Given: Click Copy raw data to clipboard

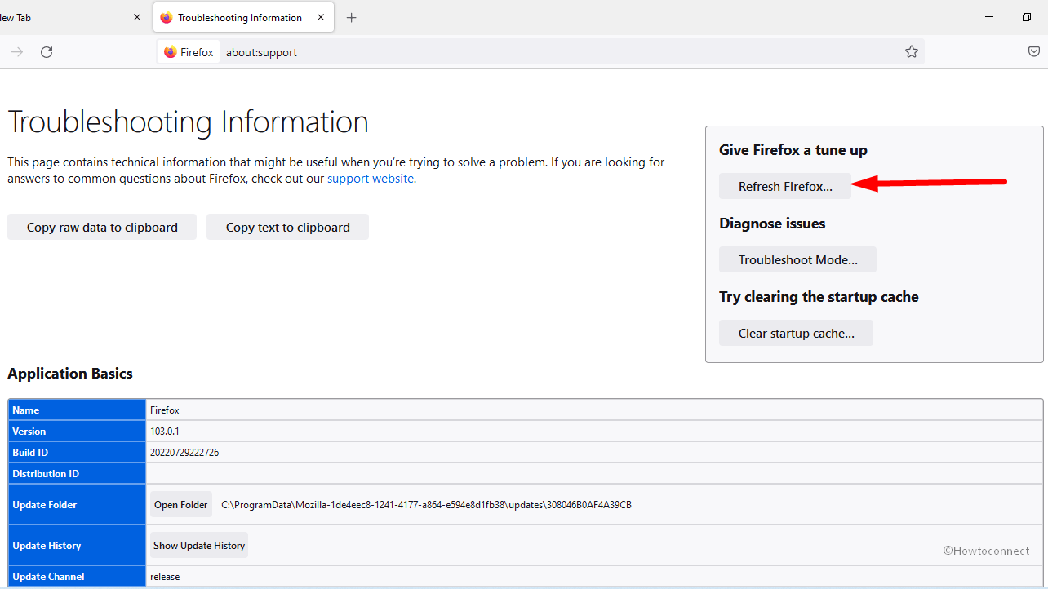Looking at the screenshot, I should pos(102,228).
